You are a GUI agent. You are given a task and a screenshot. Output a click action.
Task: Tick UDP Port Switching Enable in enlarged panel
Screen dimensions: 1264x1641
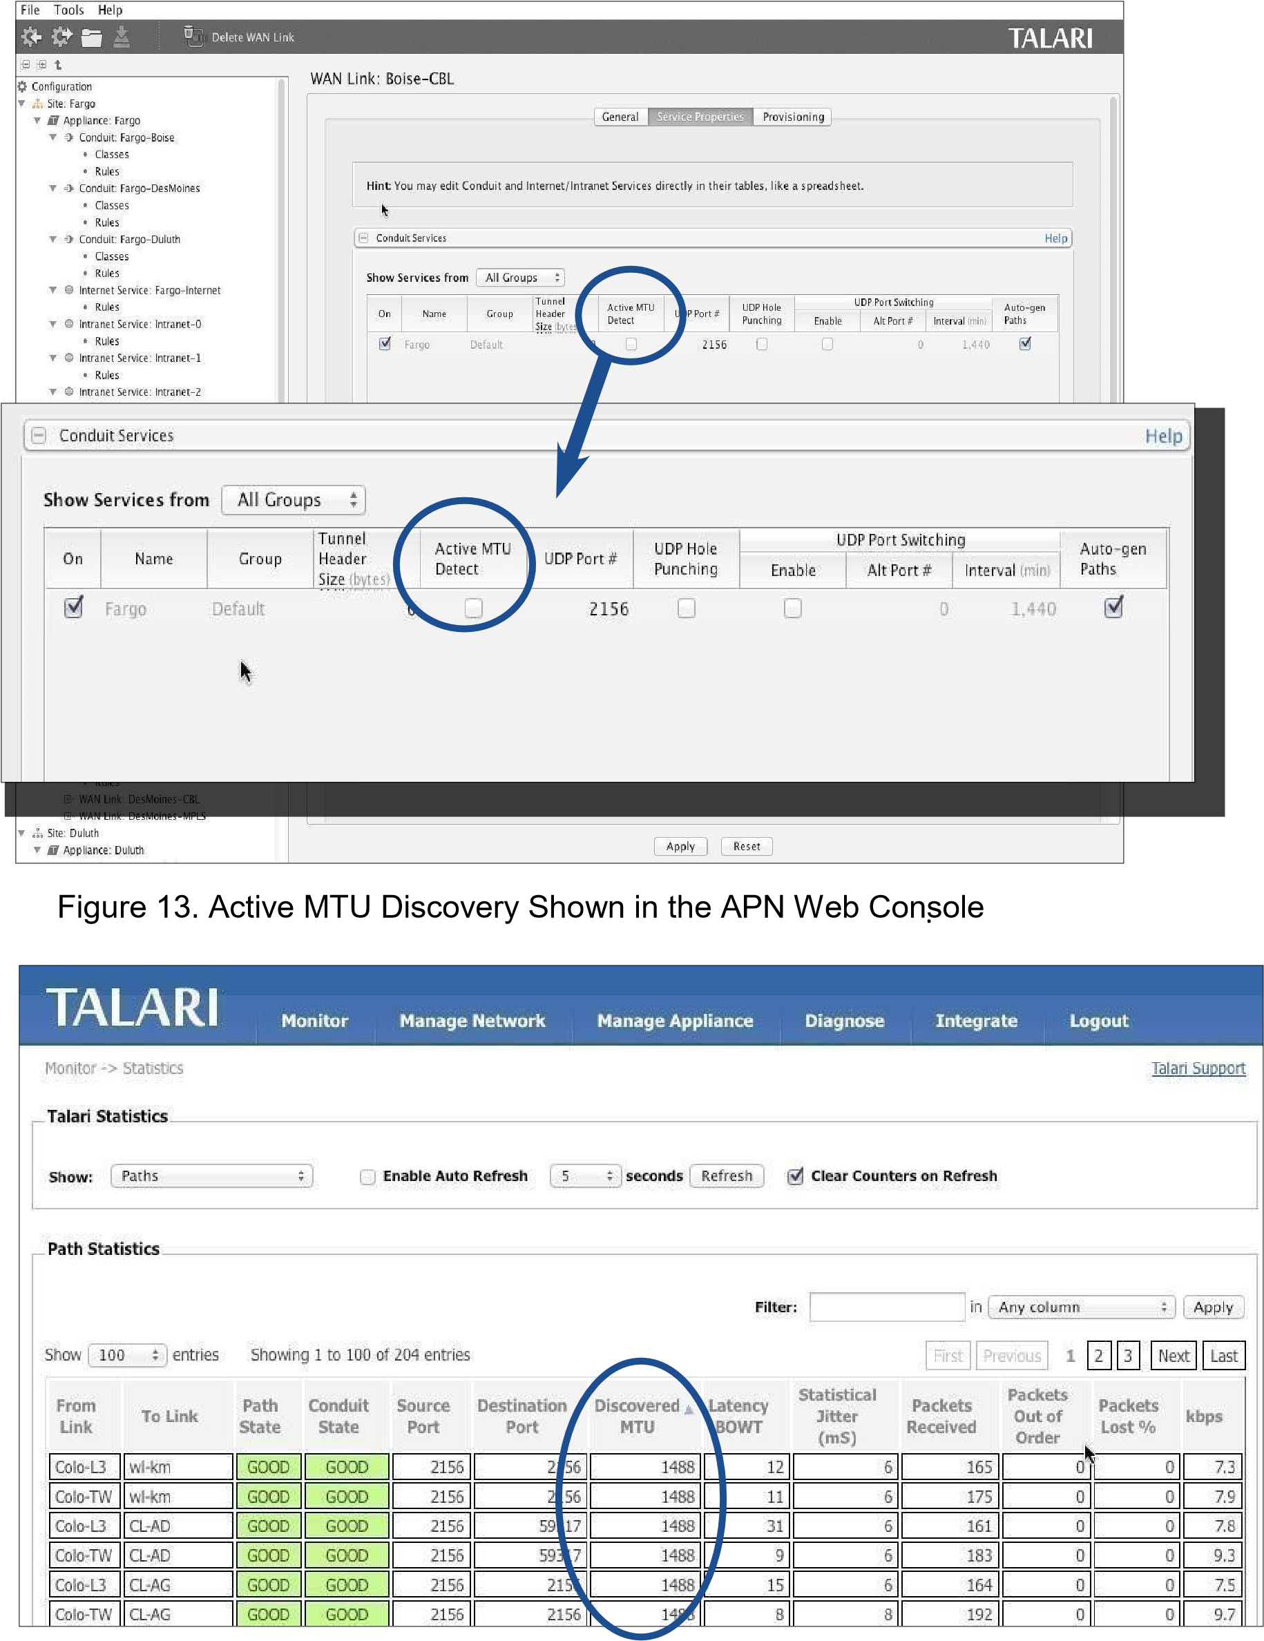pyautogui.click(x=793, y=608)
